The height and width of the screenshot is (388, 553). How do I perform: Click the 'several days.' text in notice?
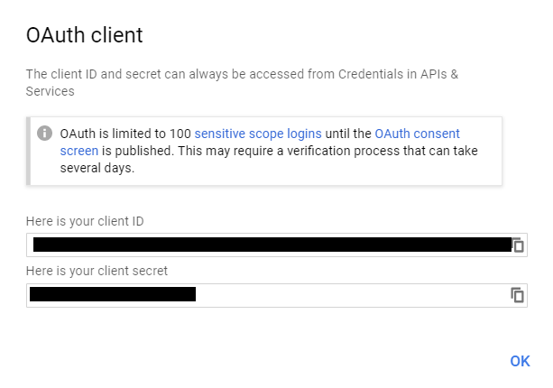point(97,168)
